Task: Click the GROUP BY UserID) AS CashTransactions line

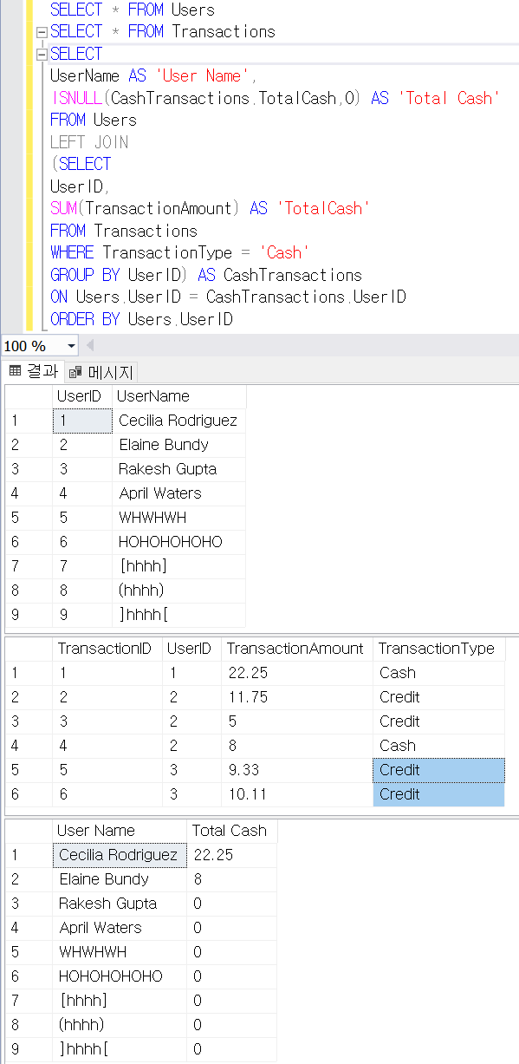Action: click(206, 275)
